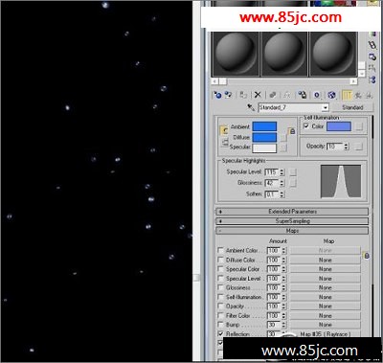Click the Glossiness value input field
383x363 pixels.
pyautogui.click(x=271, y=183)
